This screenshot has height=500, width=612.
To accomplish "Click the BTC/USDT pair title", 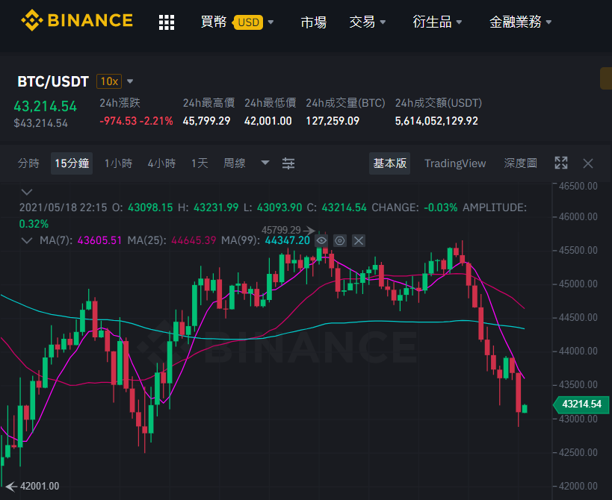I will (53, 81).
